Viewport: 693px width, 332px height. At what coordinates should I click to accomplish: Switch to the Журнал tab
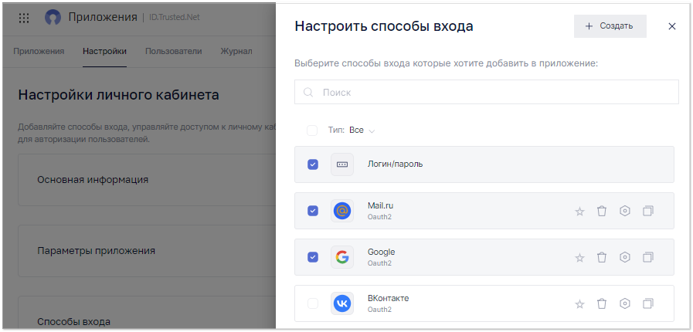click(x=236, y=51)
